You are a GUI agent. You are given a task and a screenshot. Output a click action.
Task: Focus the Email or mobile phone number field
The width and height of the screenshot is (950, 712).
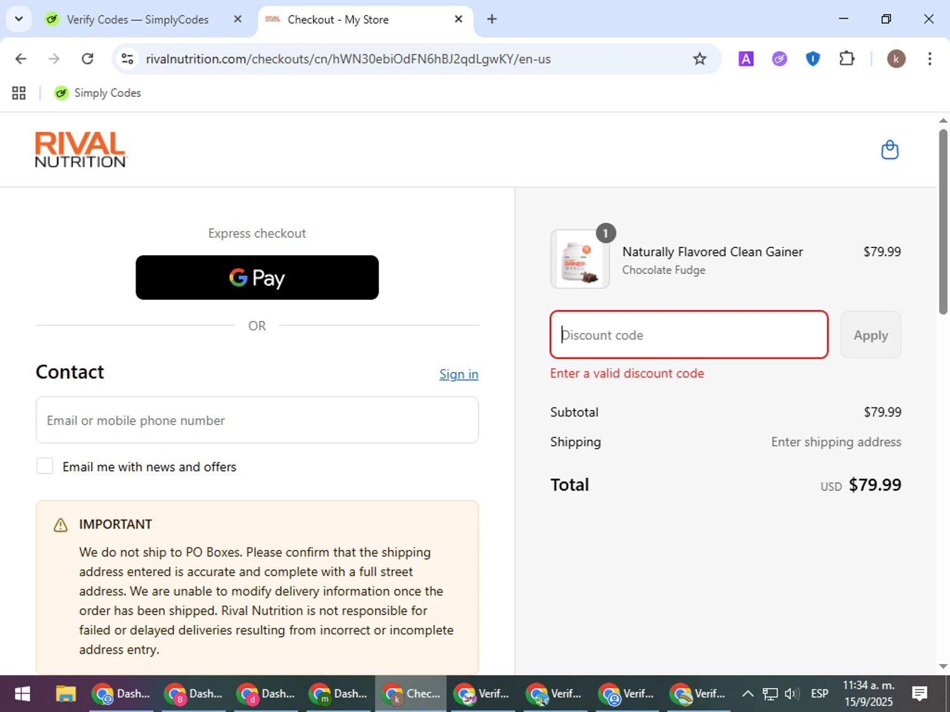point(257,420)
